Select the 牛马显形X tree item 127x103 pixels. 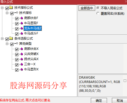point(31,69)
